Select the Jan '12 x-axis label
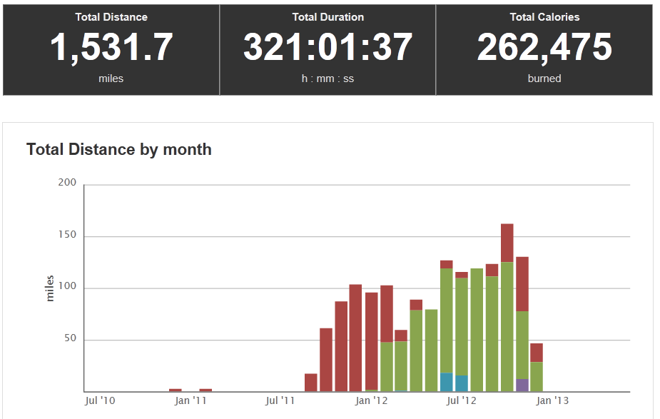This screenshot has width=660, height=419. pyautogui.click(x=372, y=401)
